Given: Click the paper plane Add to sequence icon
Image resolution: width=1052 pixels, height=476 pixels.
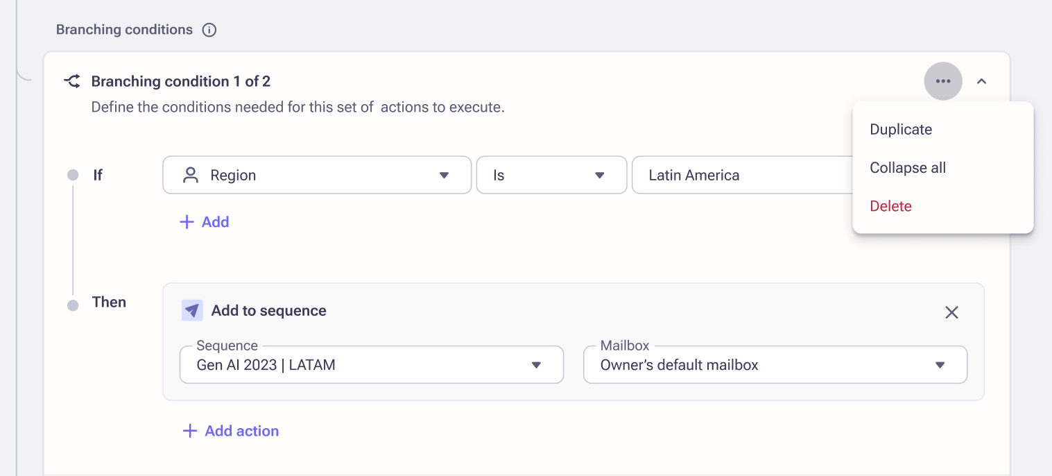Looking at the screenshot, I should click(x=192, y=310).
